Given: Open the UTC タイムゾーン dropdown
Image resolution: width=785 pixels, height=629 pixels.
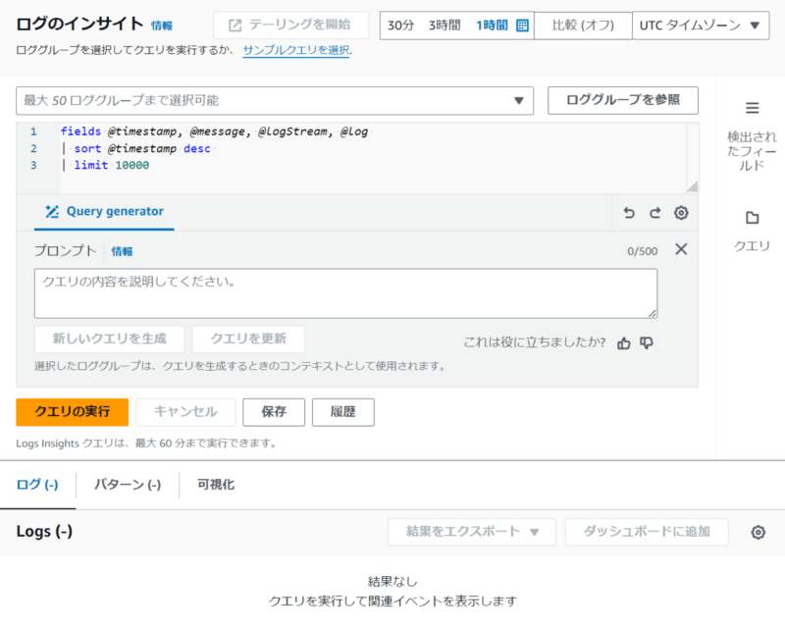Looking at the screenshot, I should click(x=701, y=26).
